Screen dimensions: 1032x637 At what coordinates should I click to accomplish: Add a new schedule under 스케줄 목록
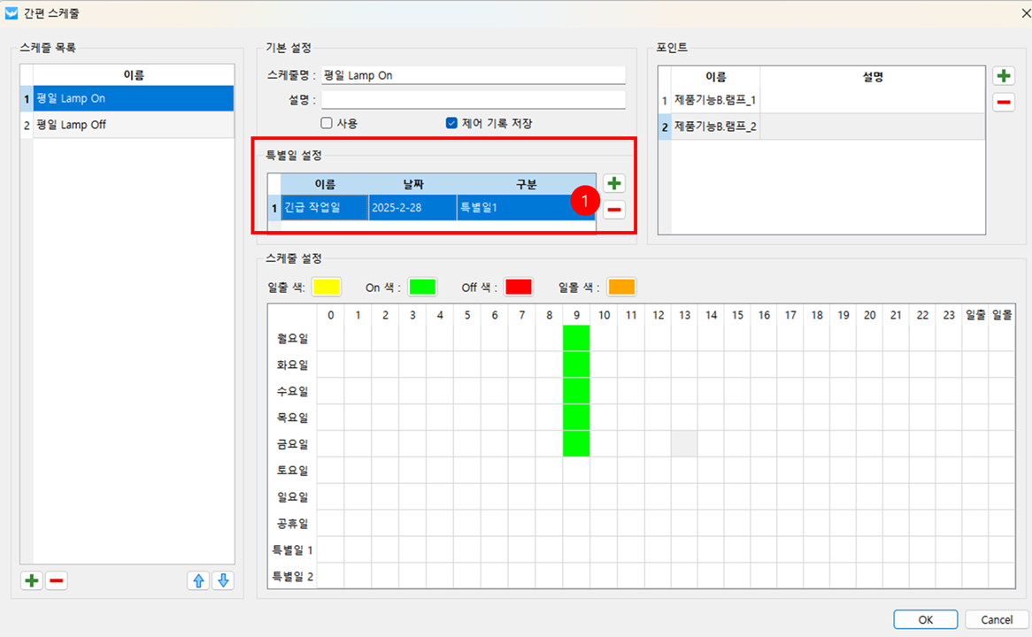click(32, 581)
